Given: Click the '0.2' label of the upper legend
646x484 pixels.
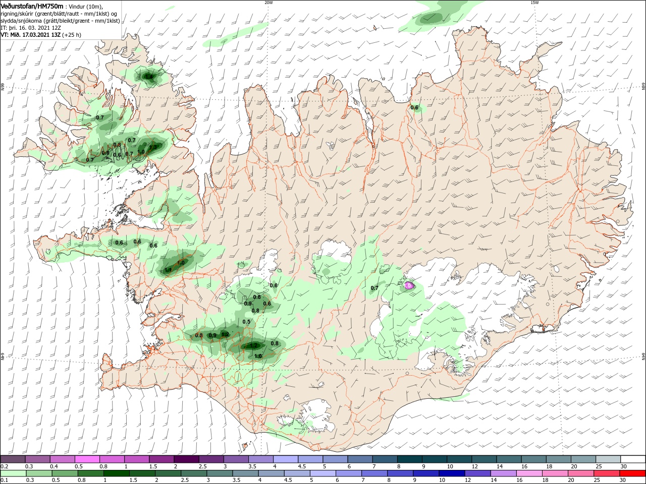Looking at the screenshot, I should [4, 467].
